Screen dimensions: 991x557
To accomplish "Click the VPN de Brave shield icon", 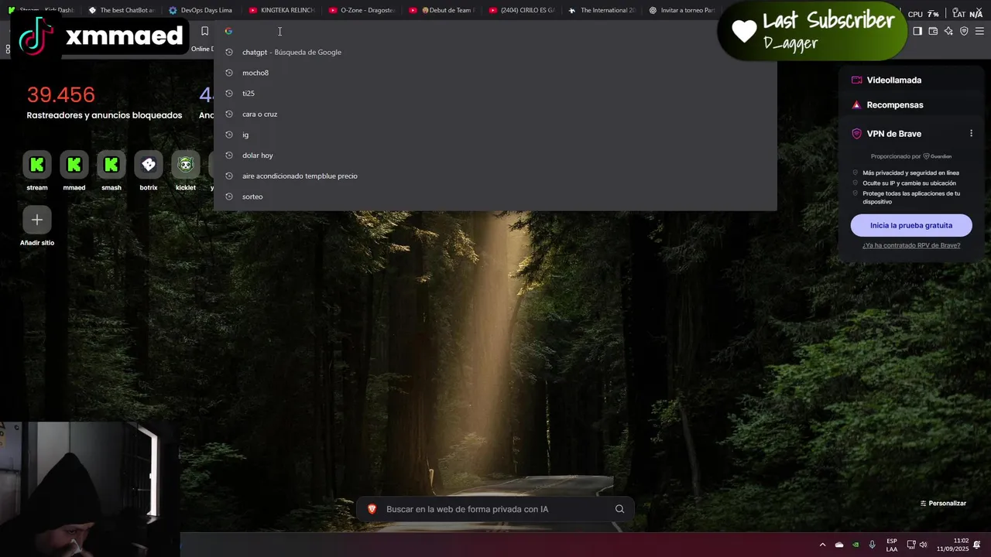I will [x=856, y=134].
